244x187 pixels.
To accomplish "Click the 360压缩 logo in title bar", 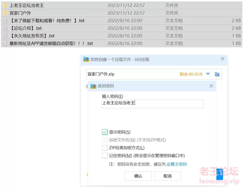I will pos(86,59).
